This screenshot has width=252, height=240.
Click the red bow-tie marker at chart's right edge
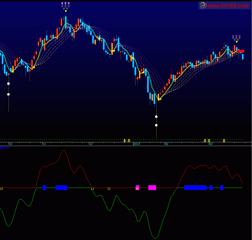(240, 51)
